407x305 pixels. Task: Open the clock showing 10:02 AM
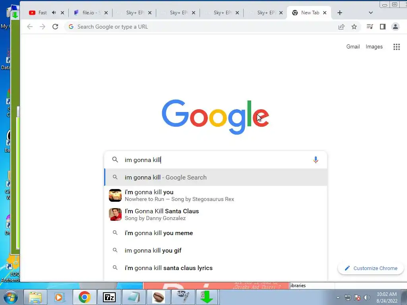pyautogui.click(x=387, y=297)
